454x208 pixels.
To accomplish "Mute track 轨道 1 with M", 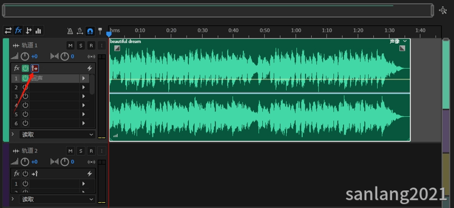I will click(x=70, y=45).
